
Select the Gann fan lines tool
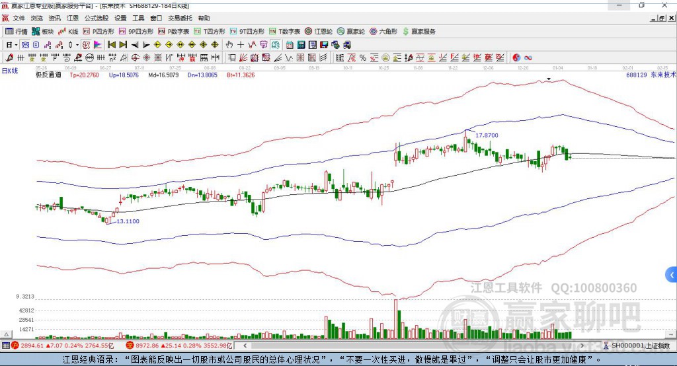point(243,57)
